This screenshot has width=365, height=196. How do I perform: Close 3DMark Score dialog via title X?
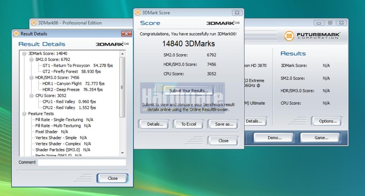(x=237, y=13)
